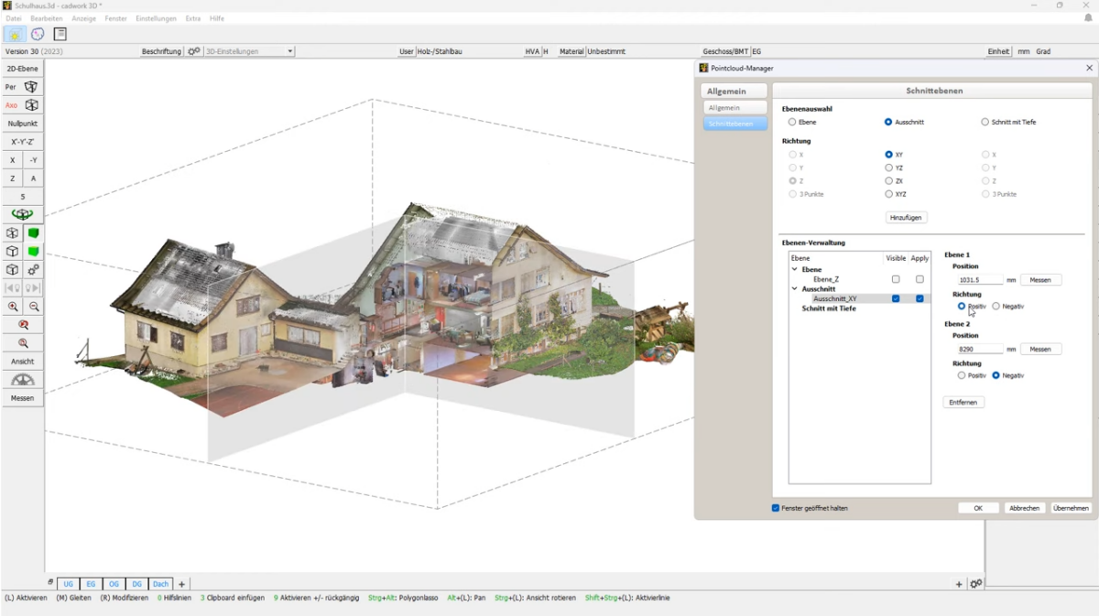Click the protractor icon above Messen
The width and height of the screenshot is (1099, 616).
click(x=22, y=380)
